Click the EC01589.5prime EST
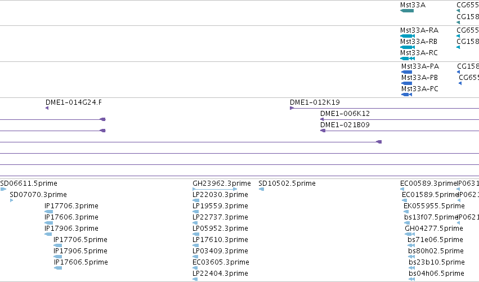The image size is (479, 282). (x=404, y=200)
